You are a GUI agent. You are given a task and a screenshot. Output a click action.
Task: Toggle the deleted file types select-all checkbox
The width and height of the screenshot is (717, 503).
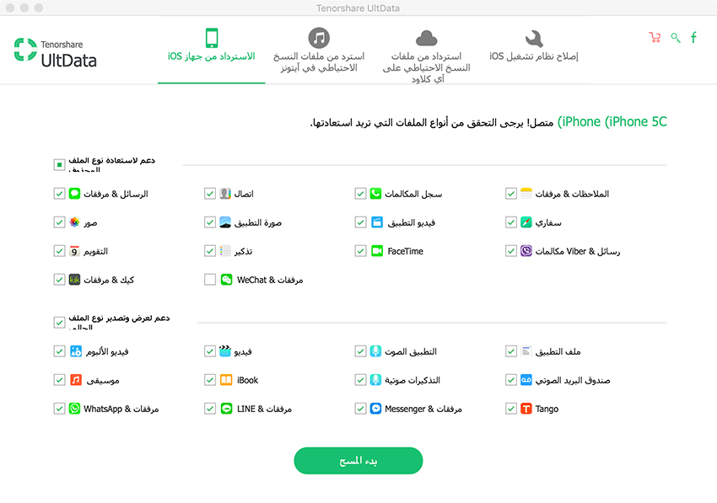click(59, 164)
